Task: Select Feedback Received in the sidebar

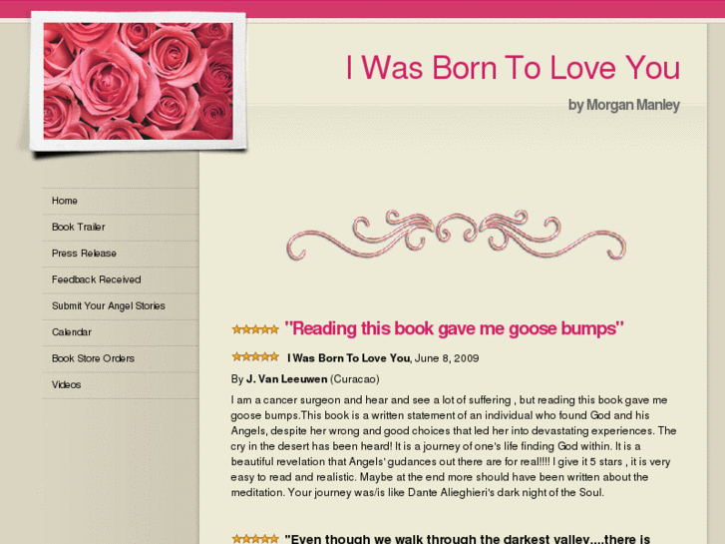Action: (96, 279)
